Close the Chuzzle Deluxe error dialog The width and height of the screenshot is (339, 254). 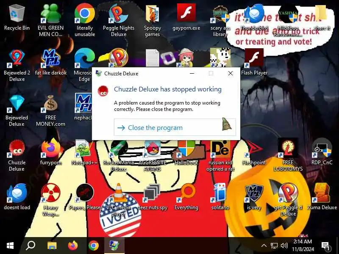231,73
